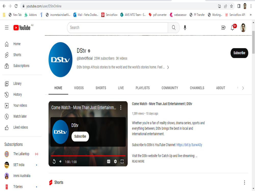
Task: Open the Chrome profile avatar
Action: tap(245, 6)
